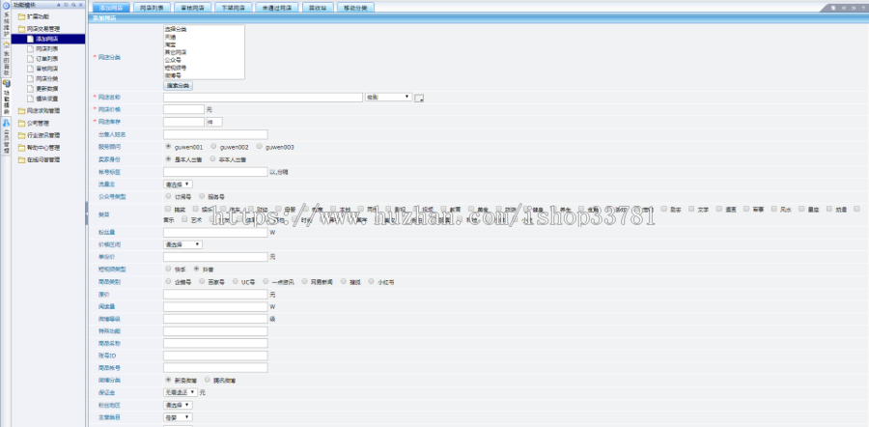Open the 我的面板 home icon in sidebar

click(x=6, y=44)
